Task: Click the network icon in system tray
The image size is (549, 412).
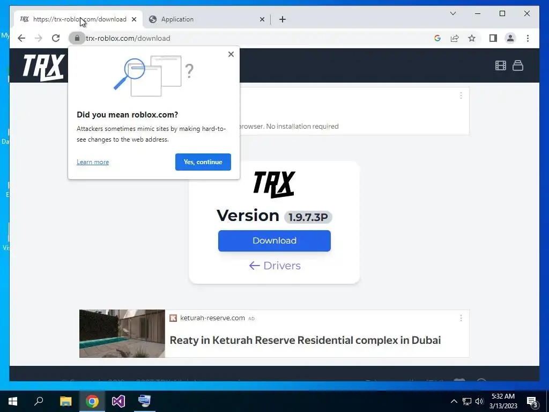Action: coord(467,401)
